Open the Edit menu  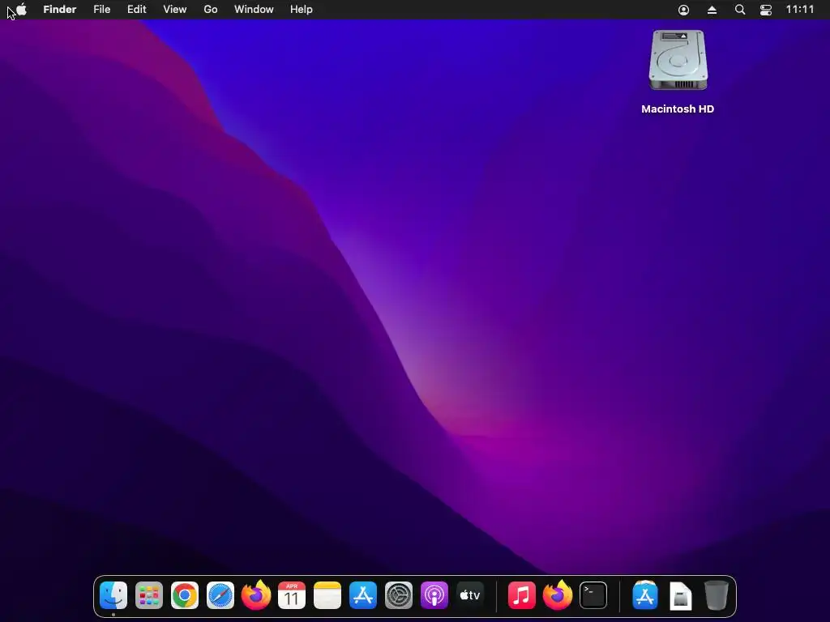click(136, 10)
